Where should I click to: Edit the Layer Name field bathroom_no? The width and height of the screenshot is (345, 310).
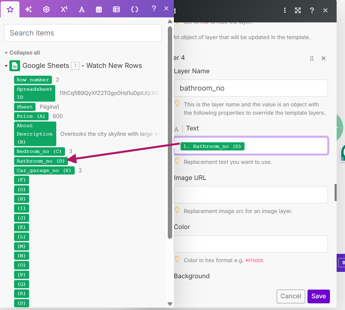pyautogui.click(x=251, y=88)
